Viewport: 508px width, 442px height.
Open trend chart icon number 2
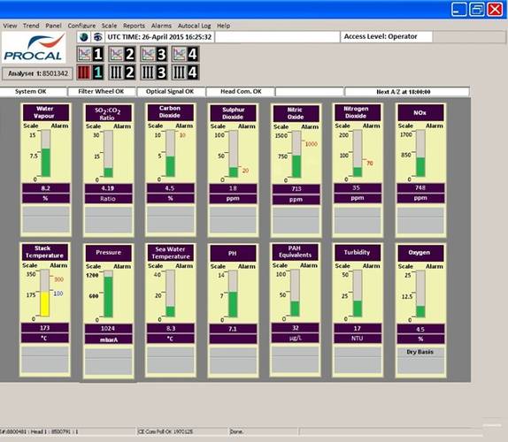pyautogui.click(x=122, y=54)
